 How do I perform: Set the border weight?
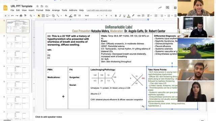[x=75, y=16]
